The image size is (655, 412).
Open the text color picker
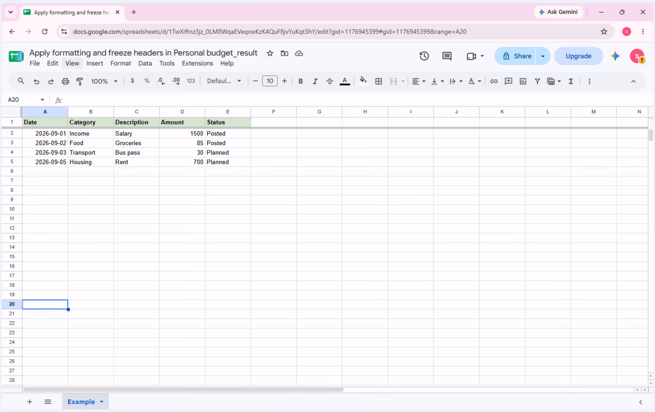pyautogui.click(x=345, y=81)
